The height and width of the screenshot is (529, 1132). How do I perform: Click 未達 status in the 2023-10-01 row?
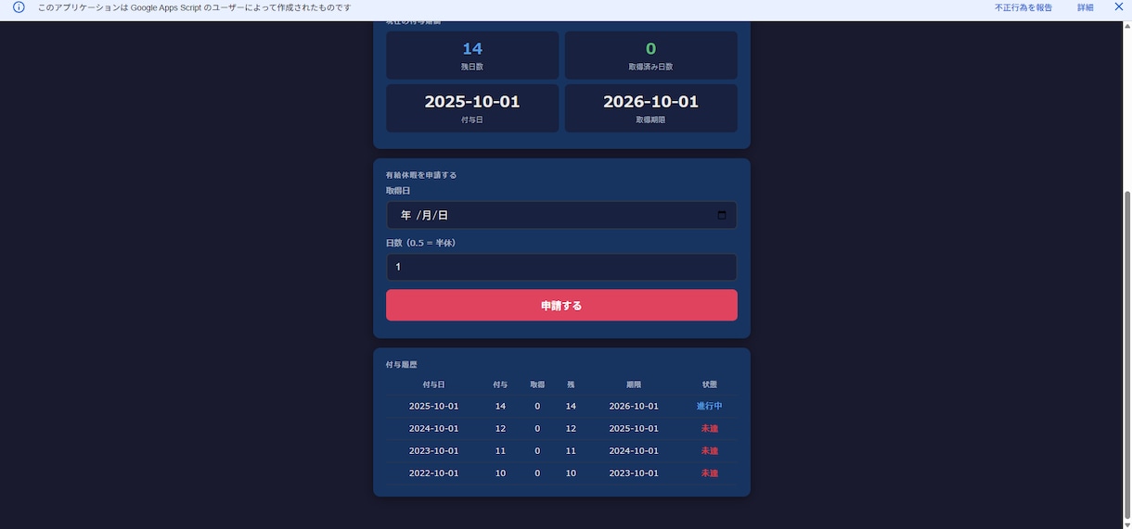710,451
